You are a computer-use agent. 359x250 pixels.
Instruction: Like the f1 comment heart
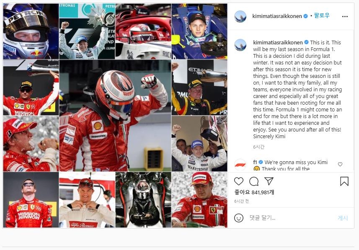tap(340, 164)
